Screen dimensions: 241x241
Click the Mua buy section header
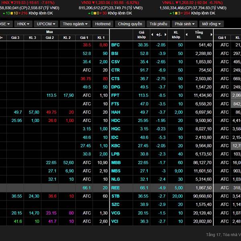pyautogui.click(x=49, y=32)
